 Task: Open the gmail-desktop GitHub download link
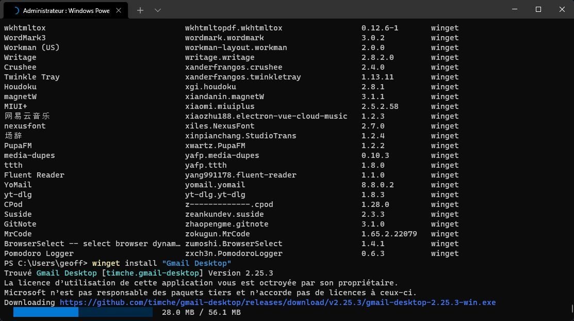coord(277,302)
